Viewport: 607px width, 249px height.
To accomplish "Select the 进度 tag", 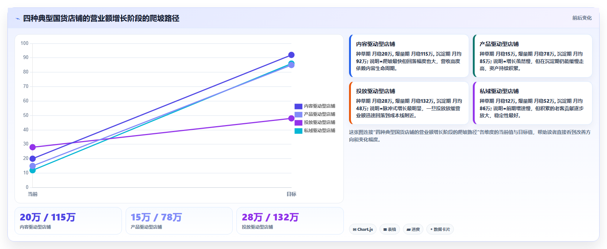I will pos(413,229).
